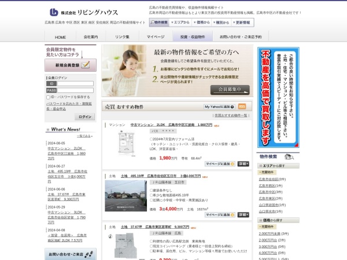Open news item dated 2024-06-27

coord(67,176)
